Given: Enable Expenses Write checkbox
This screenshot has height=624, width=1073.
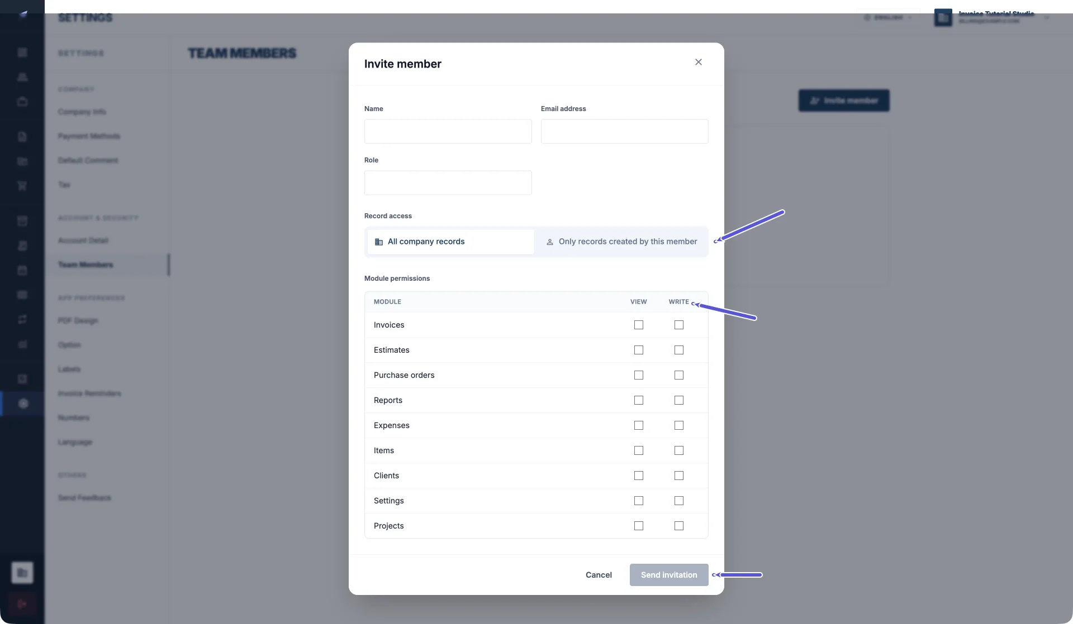Looking at the screenshot, I should pos(679,425).
